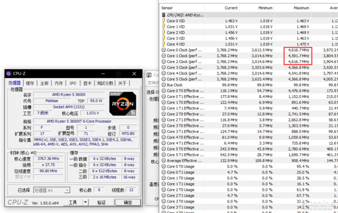Image resolution: width=338 pixels, height=213 pixels.
Task: Click the Core 0 T1 Effective sensor icon
Action: (164, 97)
